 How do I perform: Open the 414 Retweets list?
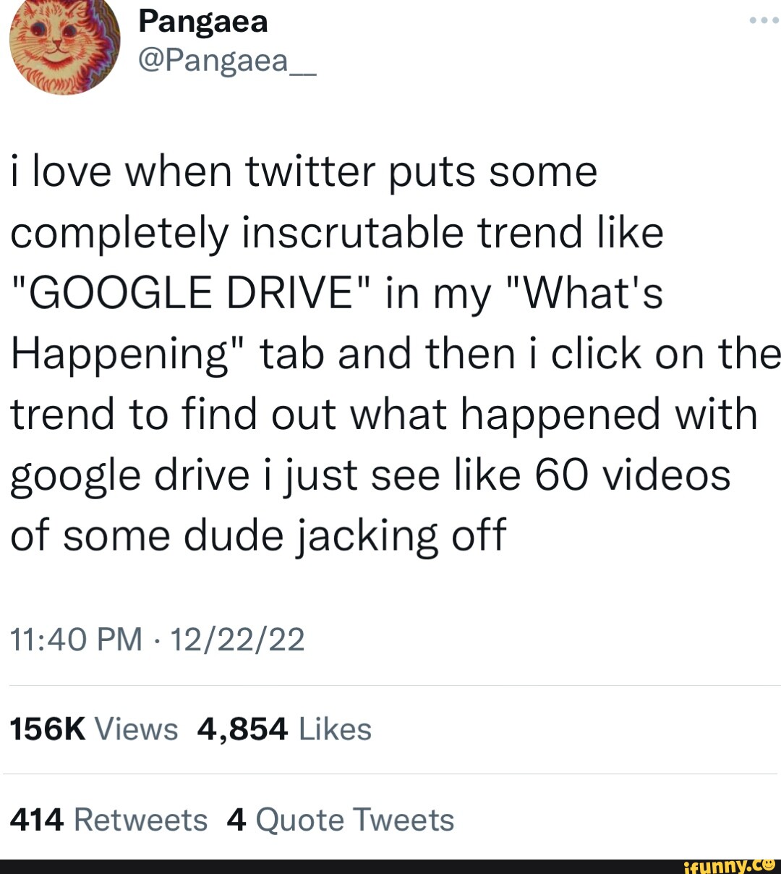click(x=108, y=819)
